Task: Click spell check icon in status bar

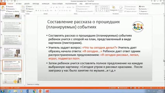Action: 12,88
